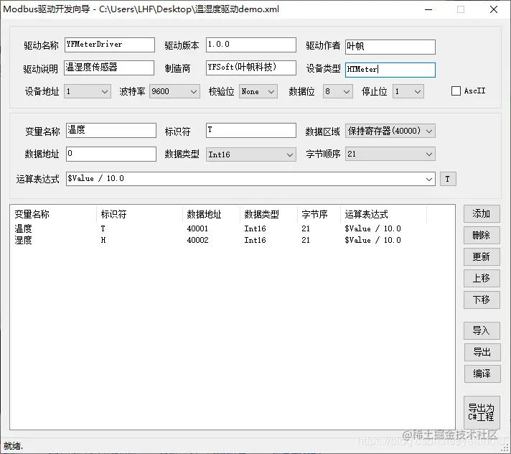Focus the 数据地址 input field
This screenshot has width=511, height=454.
[111, 154]
